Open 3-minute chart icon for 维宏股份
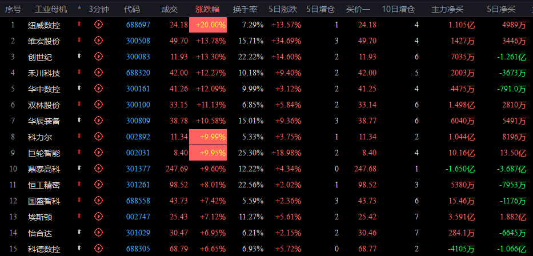The height and width of the screenshot is (256, 533). (x=99, y=41)
